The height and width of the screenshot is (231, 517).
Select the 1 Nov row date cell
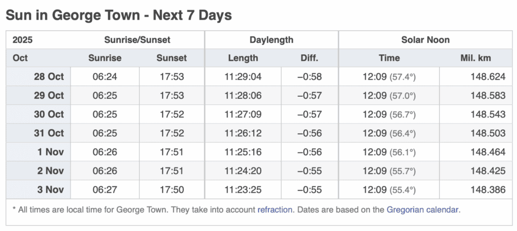click(51, 152)
